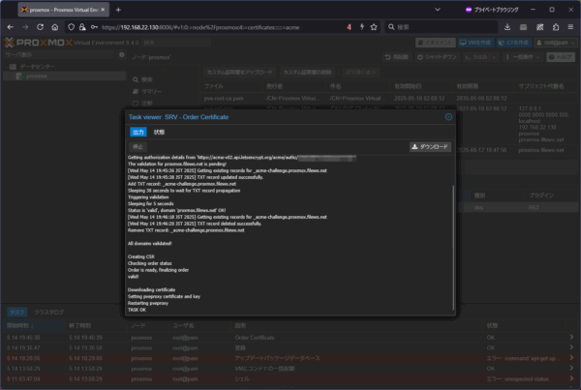Expand the アップデートパッケージデータベース row chevron

[x=571, y=358]
